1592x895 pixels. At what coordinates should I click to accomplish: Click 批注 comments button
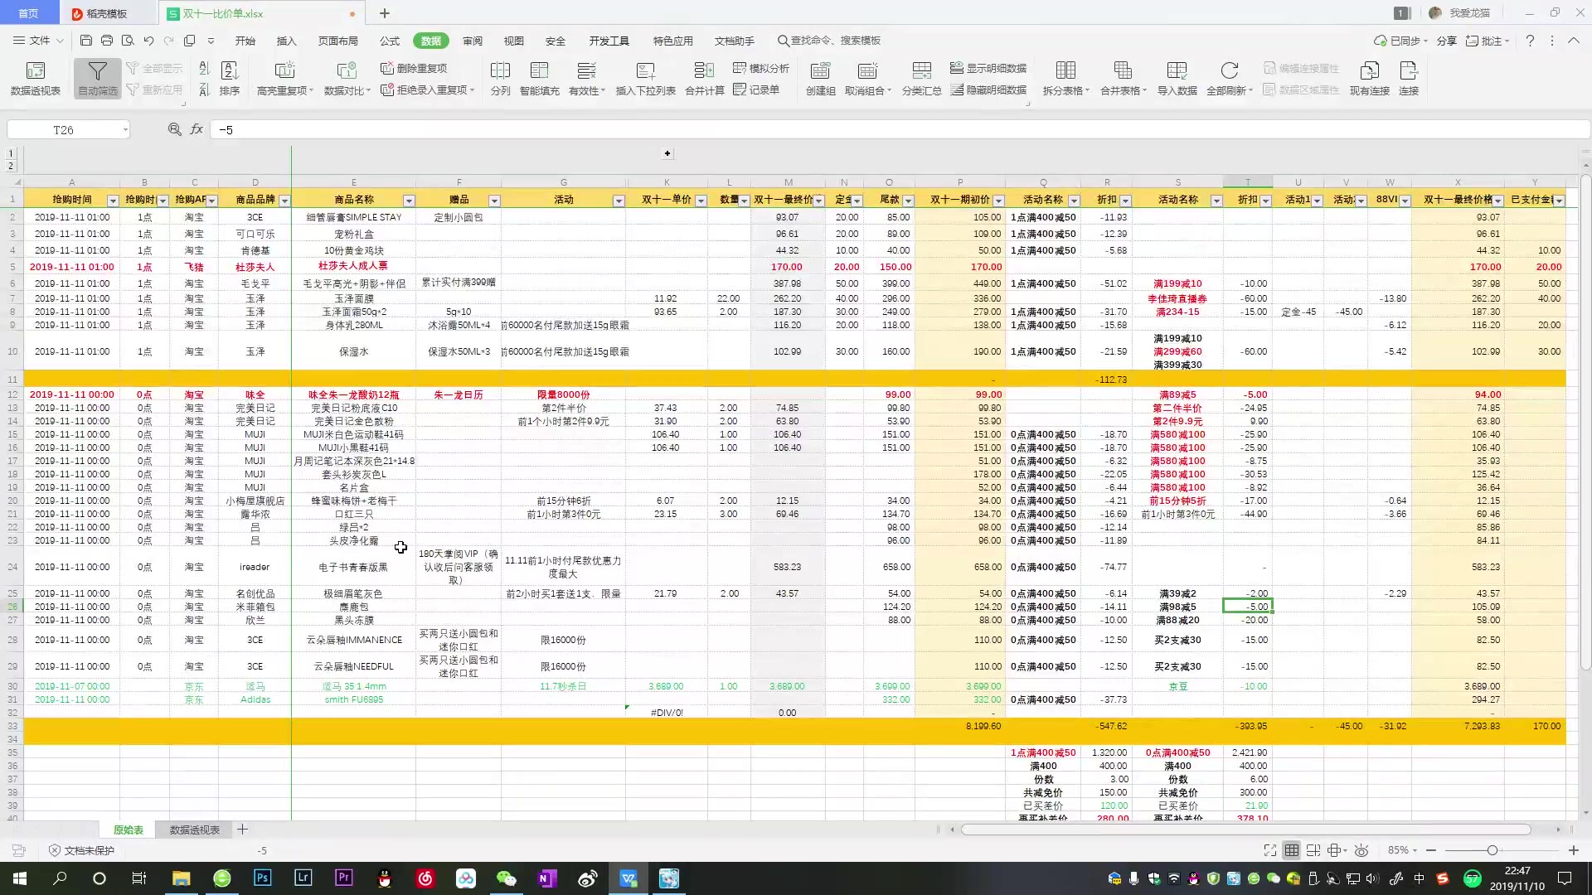coord(1488,41)
